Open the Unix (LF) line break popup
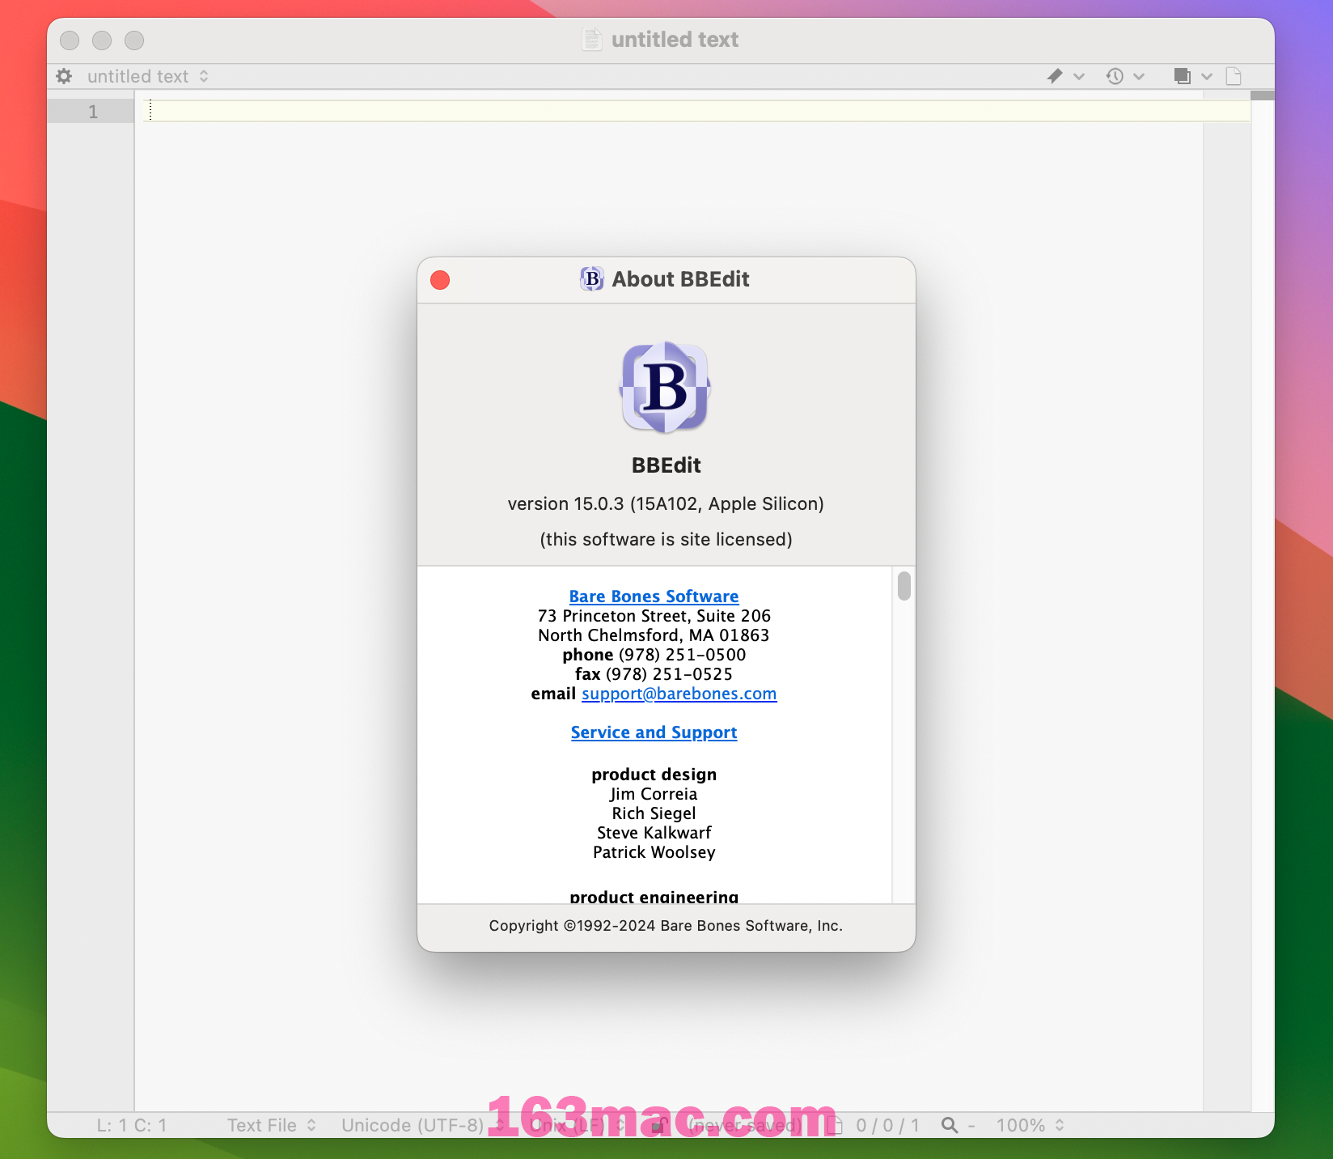 coord(577,1125)
